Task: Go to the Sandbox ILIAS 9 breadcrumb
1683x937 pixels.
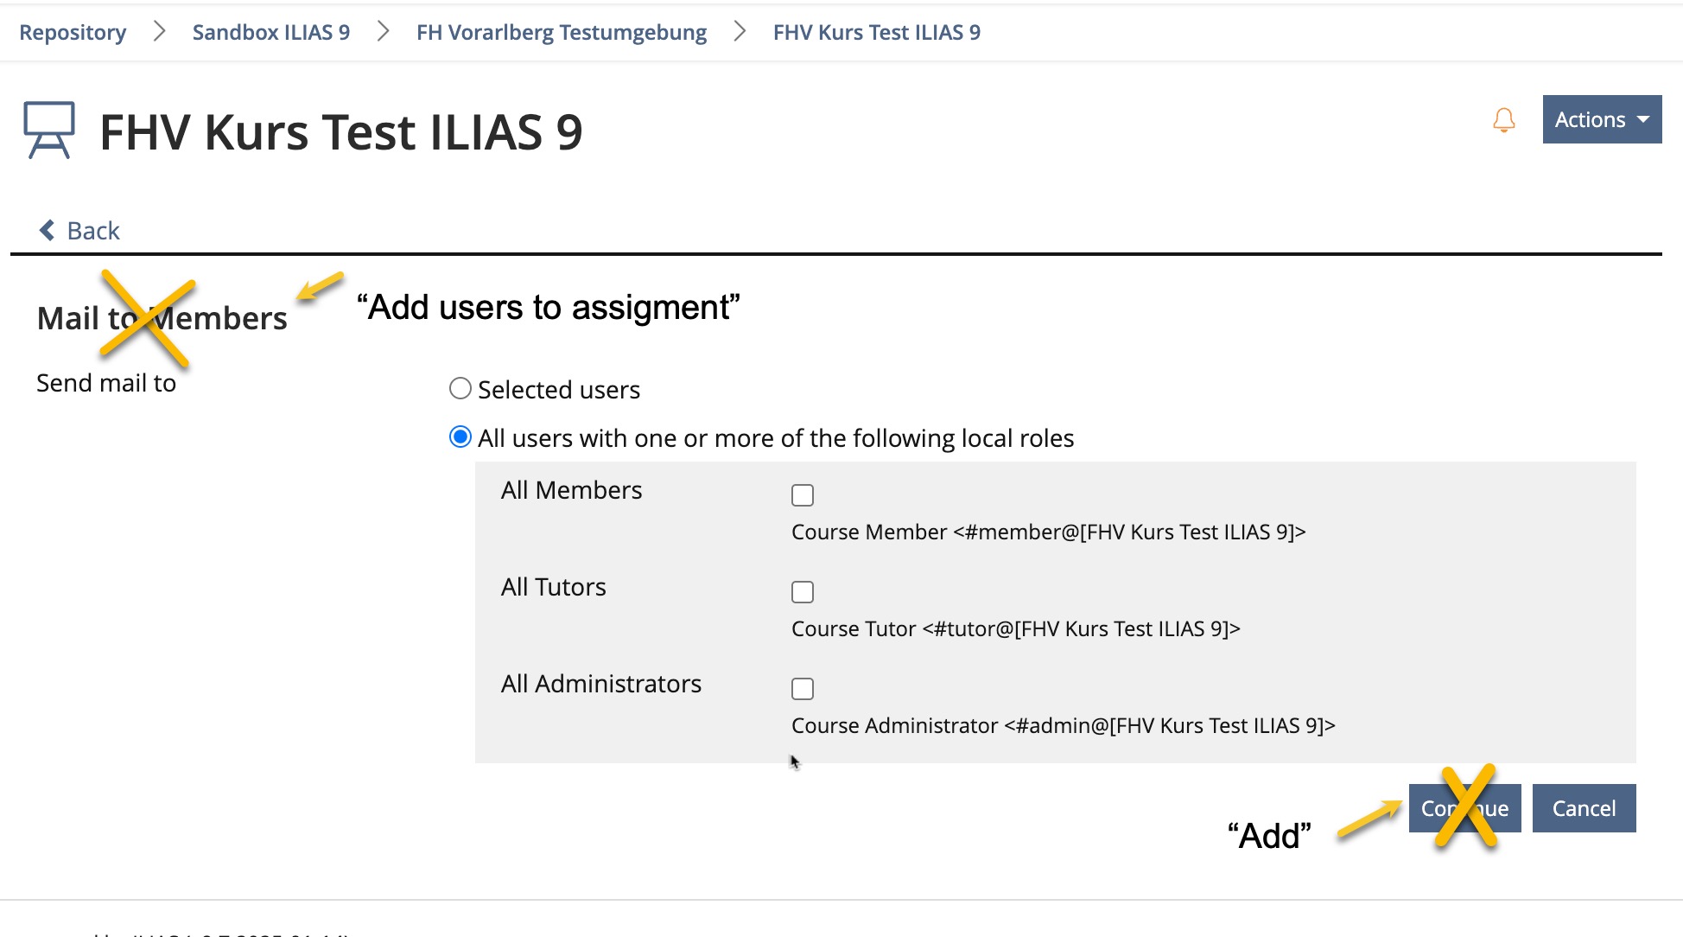Action: coord(270,32)
